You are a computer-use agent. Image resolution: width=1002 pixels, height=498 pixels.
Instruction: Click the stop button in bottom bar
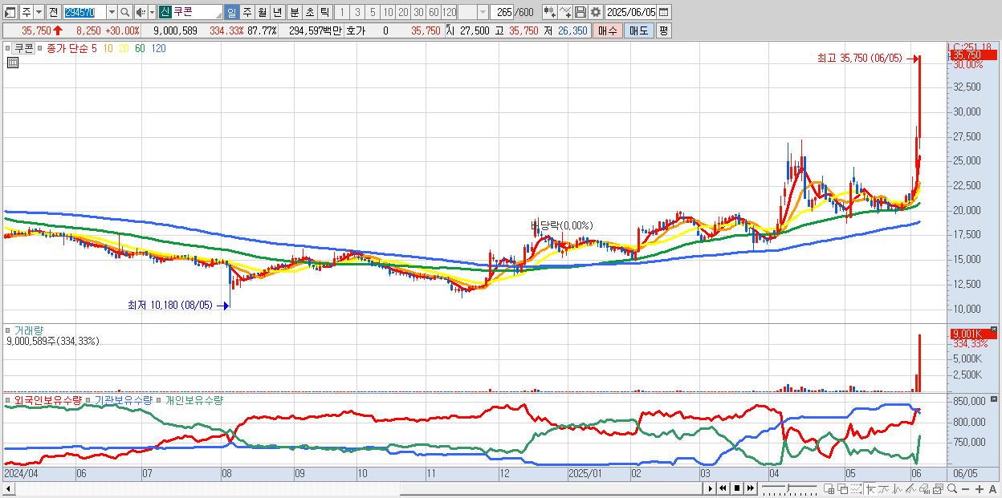(737, 488)
